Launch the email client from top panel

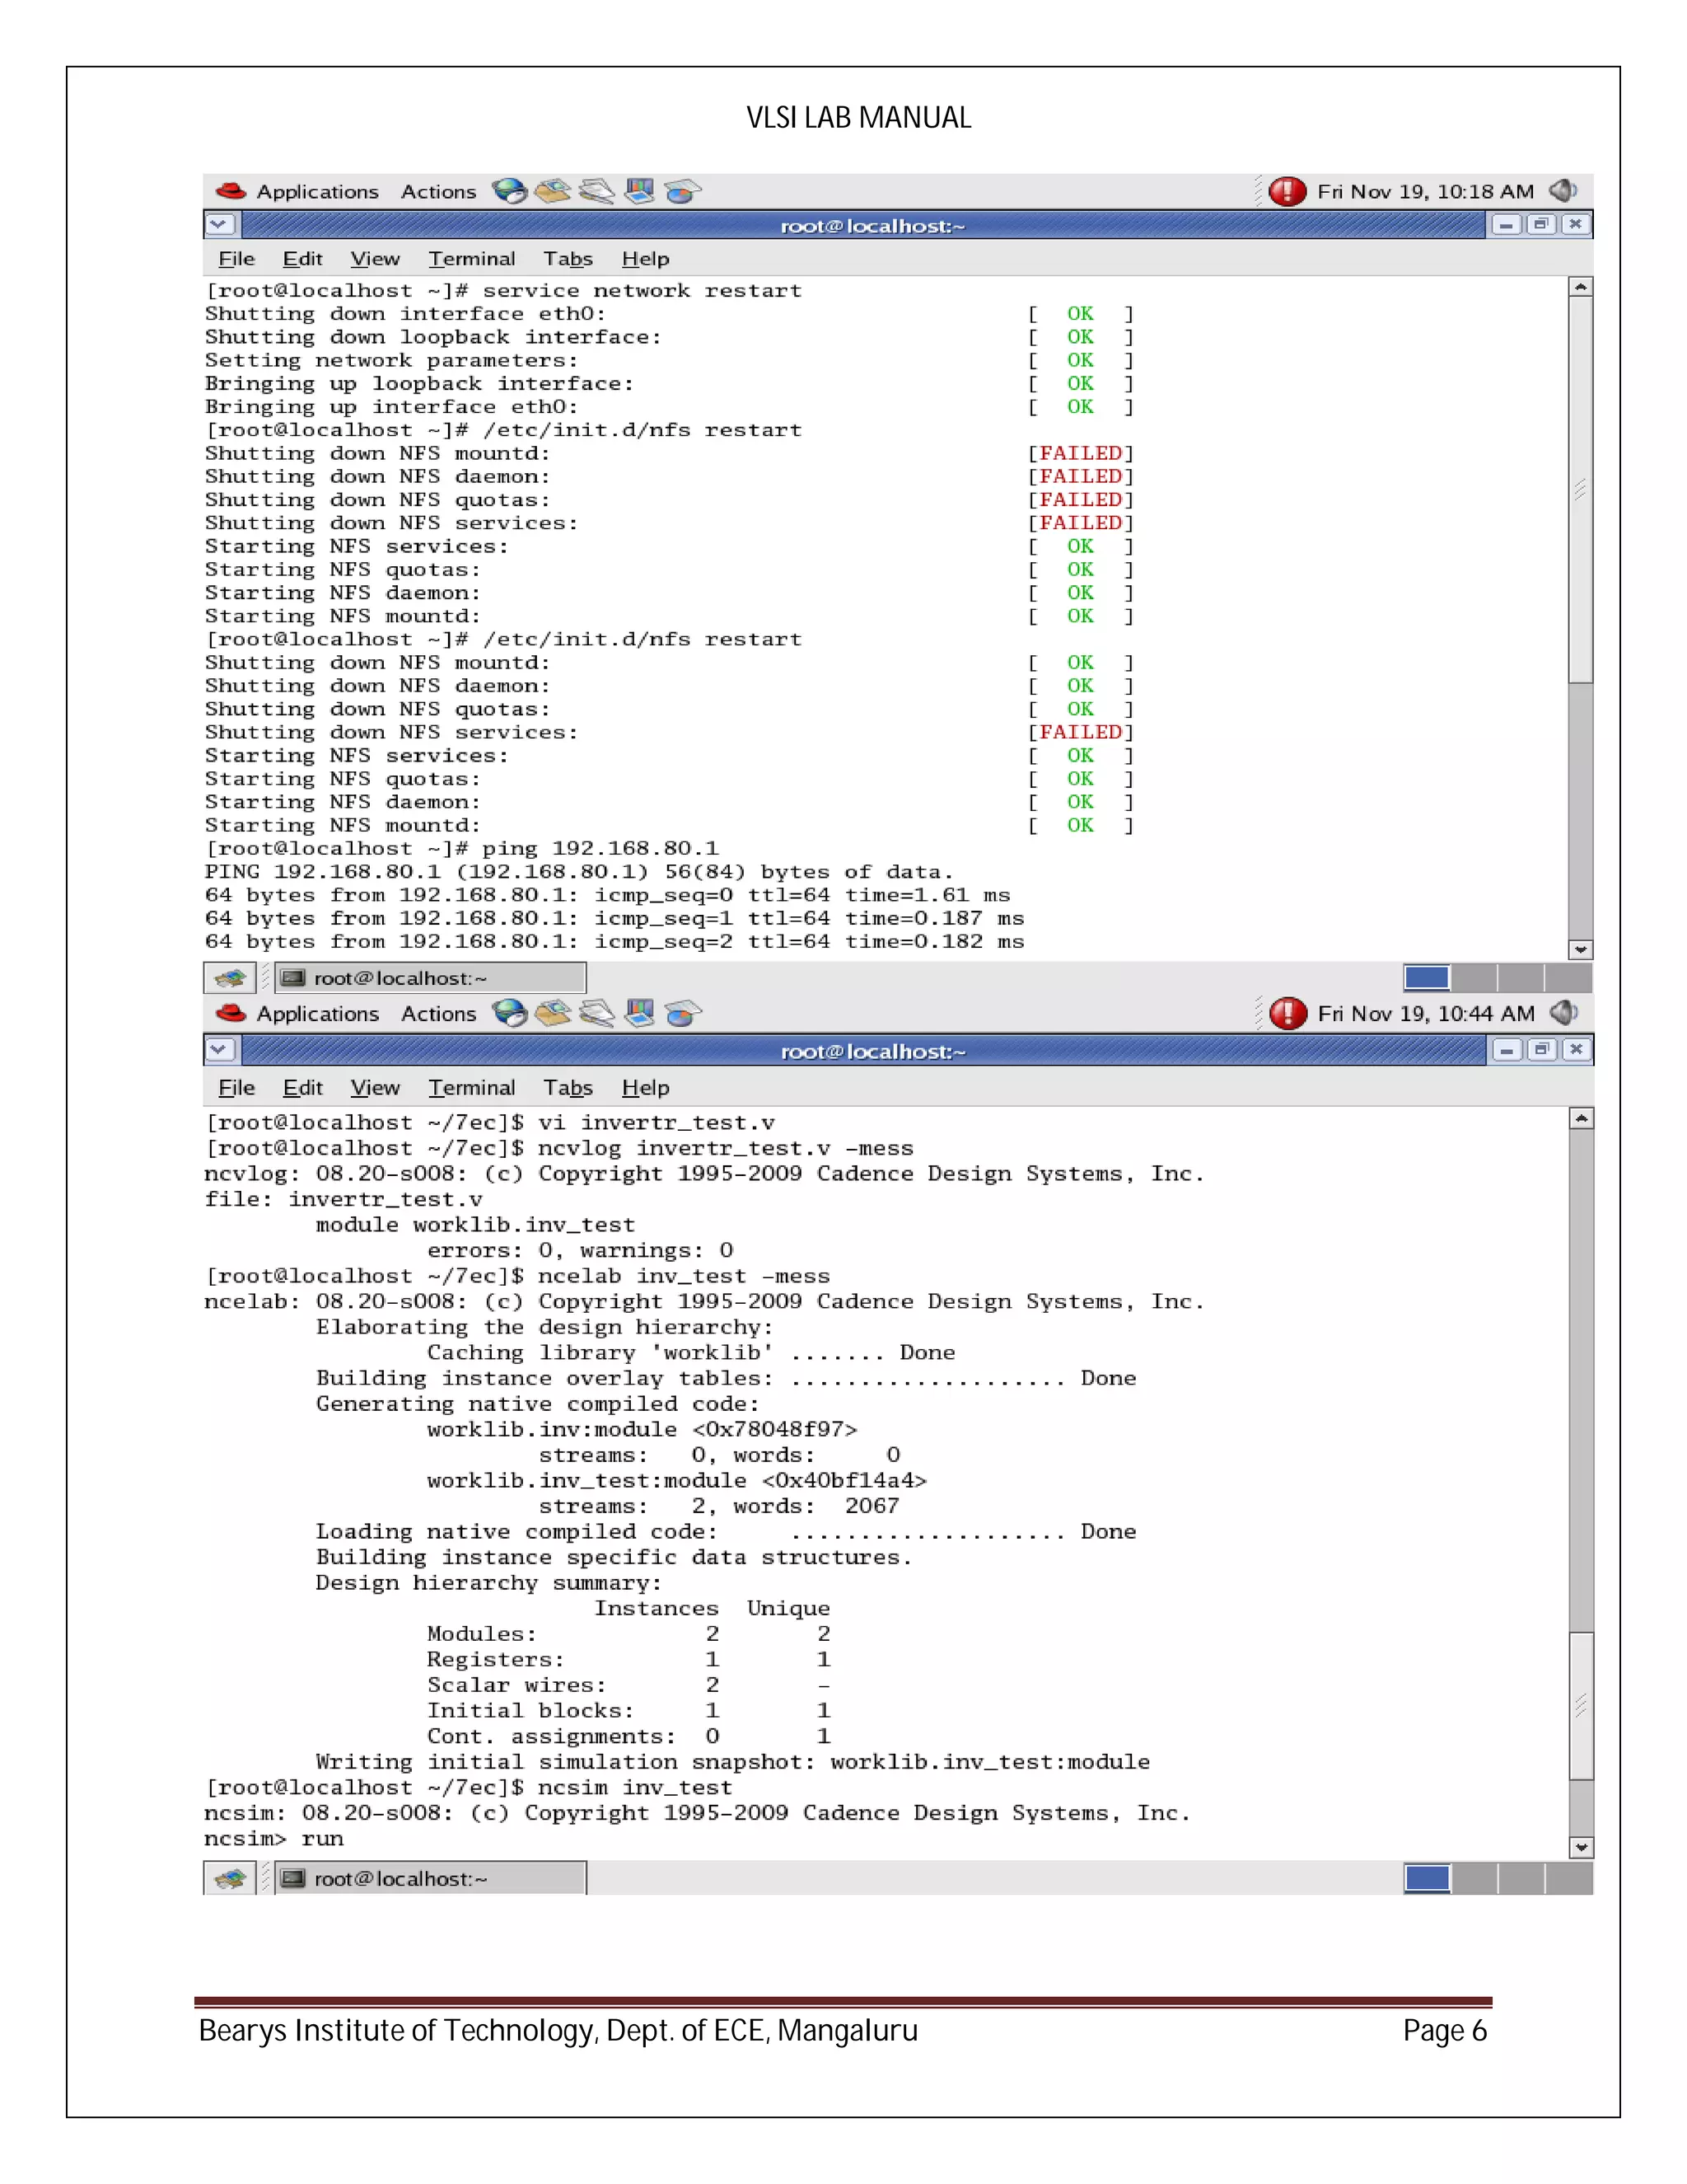[x=553, y=191]
